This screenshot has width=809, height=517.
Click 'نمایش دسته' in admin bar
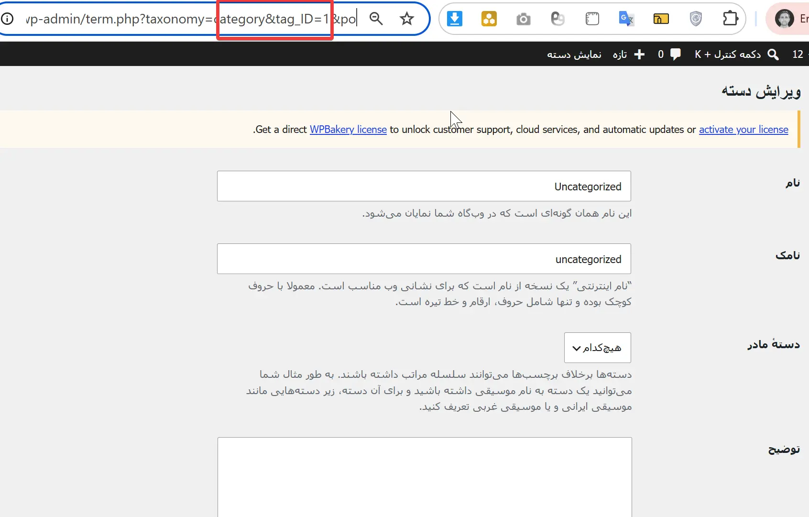[x=574, y=55]
